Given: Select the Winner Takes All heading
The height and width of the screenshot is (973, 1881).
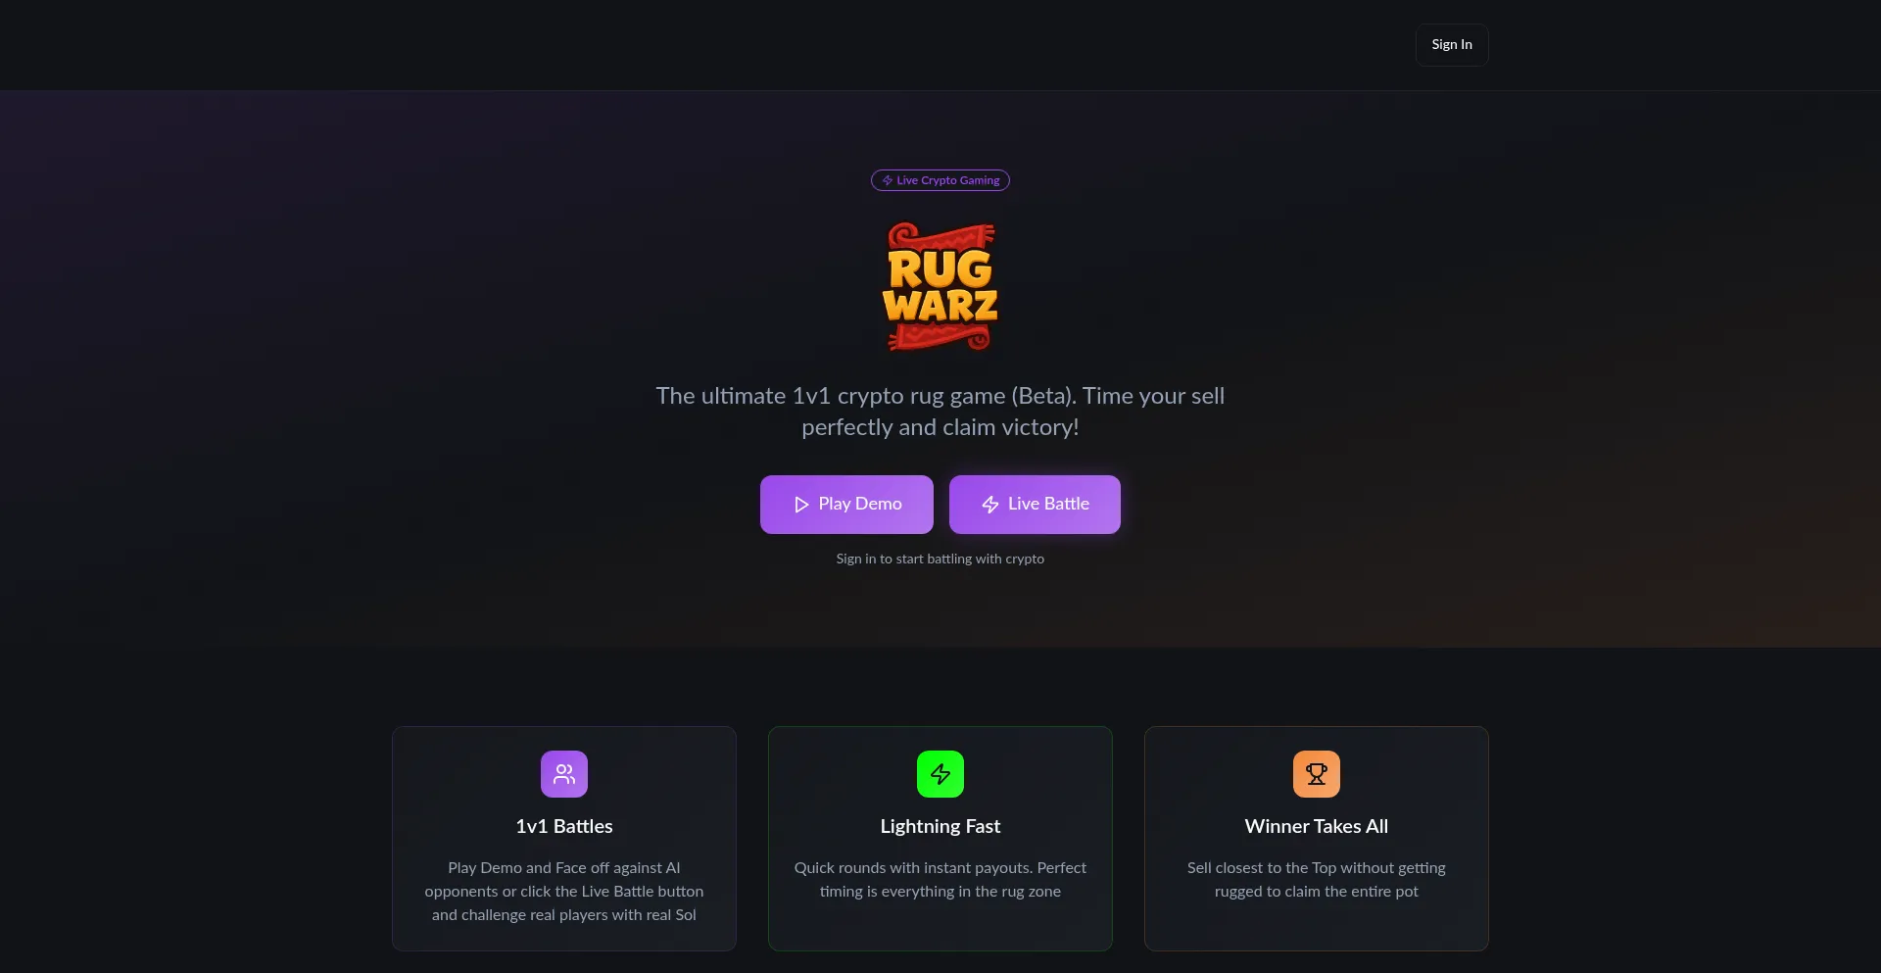Looking at the screenshot, I should point(1317,826).
